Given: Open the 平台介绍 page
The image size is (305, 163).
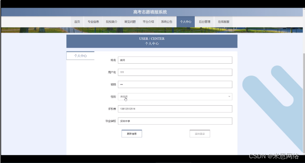Looking at the screenshot, I should pyautogui.click(x=148, y=22).
